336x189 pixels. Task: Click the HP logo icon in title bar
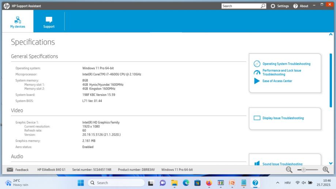7,6
